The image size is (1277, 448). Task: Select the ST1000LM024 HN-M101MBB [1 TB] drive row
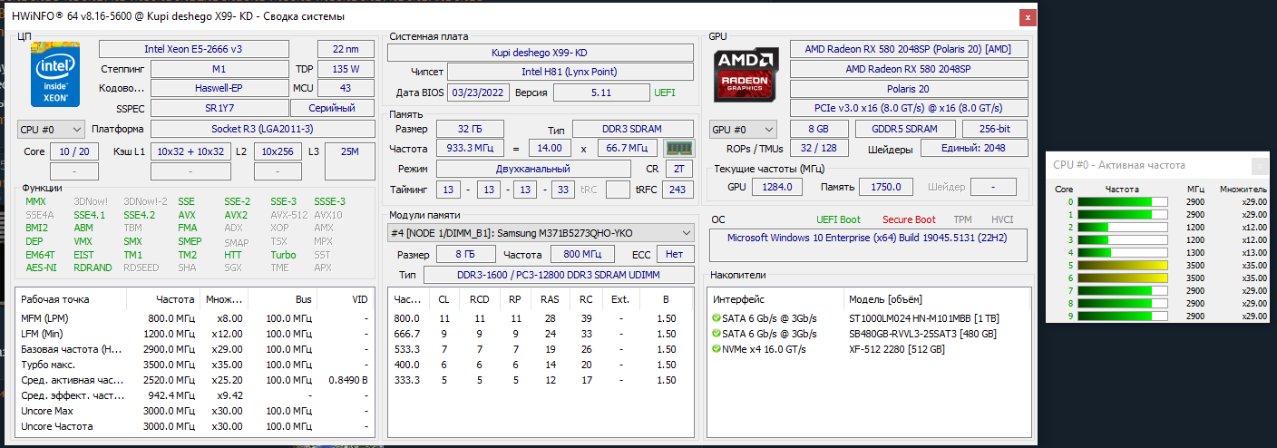click(868, 318)
